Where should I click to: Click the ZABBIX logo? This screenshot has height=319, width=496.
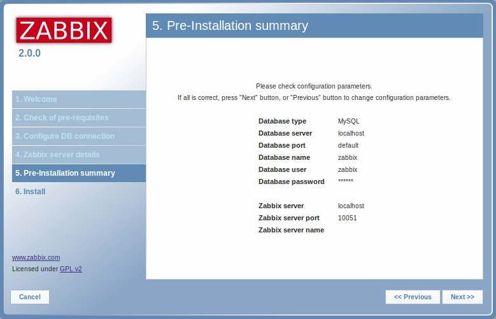tap(64, 30)
